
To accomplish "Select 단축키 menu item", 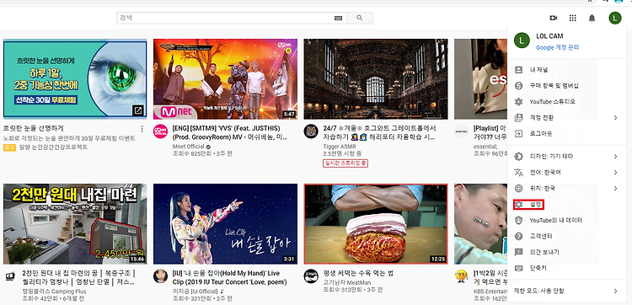I will click(567, 268).
